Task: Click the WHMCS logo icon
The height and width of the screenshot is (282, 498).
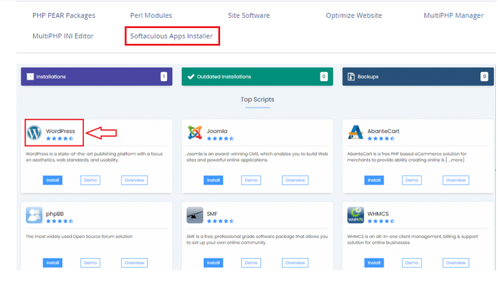Action: click(356, 215)
